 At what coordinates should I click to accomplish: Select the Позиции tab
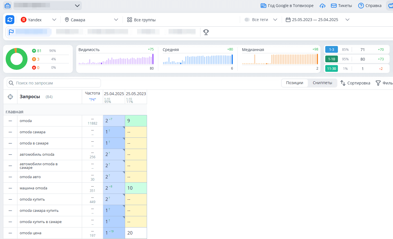[x=295, y=83]
